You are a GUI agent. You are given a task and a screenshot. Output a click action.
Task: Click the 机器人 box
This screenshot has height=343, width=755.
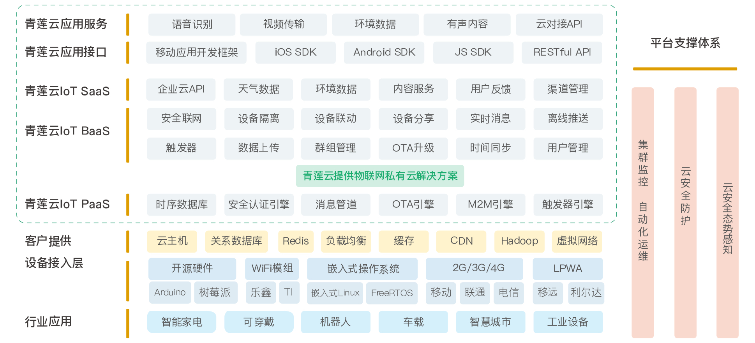point(335,322)
